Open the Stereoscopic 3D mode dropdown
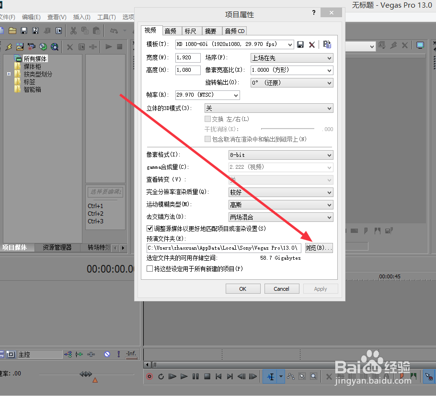Viewport: 436px width, 396px height. pyautogui.click(x=269, y=108)
